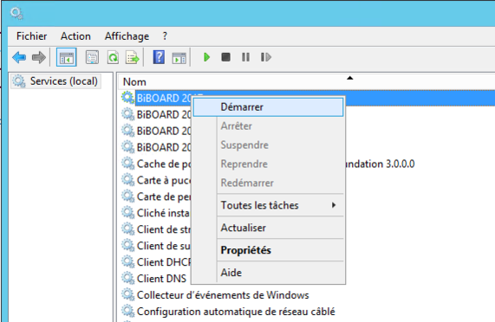
Task: Click gear icon of the highlighted BiBOARD service
Action: coord(128,98)
